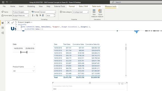162x91 pixels.
Task: Select the $32,029,783 total cell
Action: click(x=95, y=77)
